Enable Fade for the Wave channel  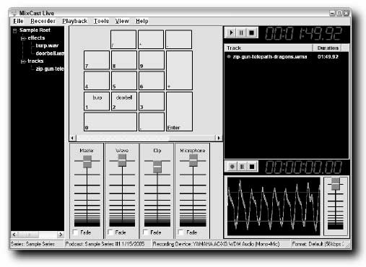click(x=110, y=232)
